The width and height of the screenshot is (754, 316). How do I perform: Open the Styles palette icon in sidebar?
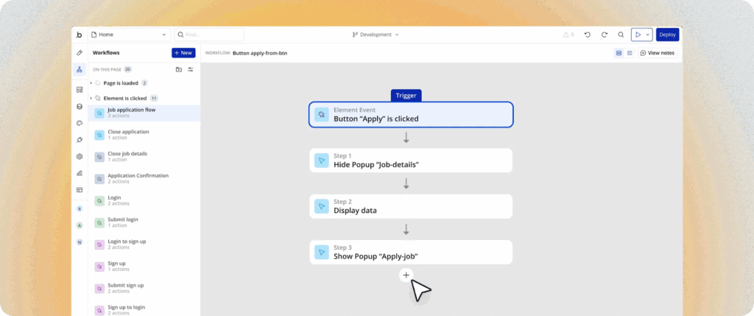[80, 123]
